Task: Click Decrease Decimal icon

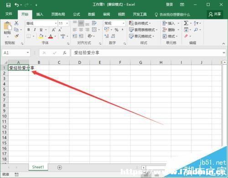Action: tap(113, 36)
